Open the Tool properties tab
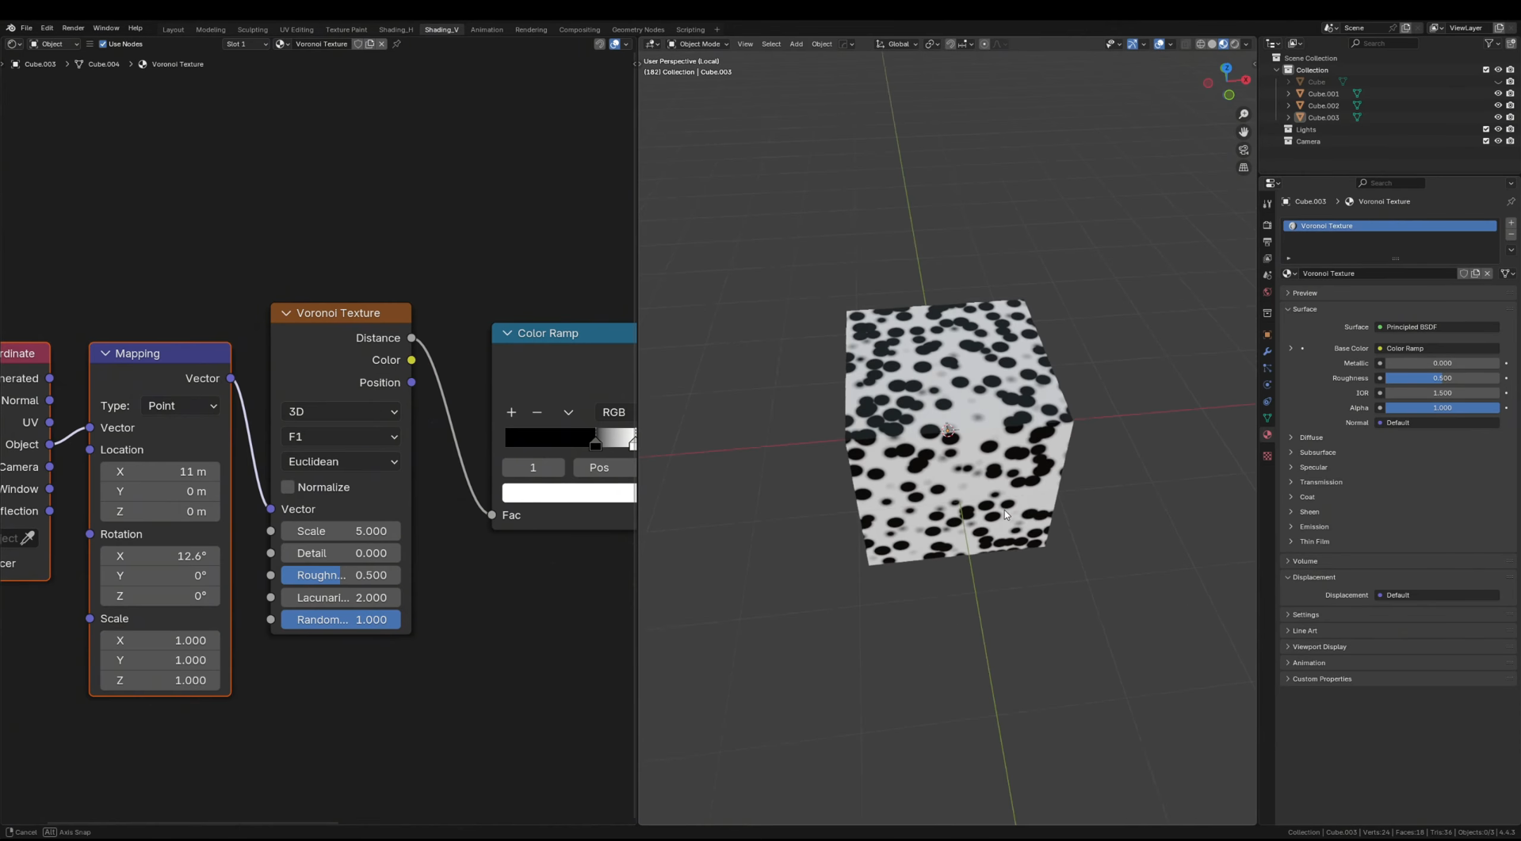The image size is (1521, 841). [1267, 205]
